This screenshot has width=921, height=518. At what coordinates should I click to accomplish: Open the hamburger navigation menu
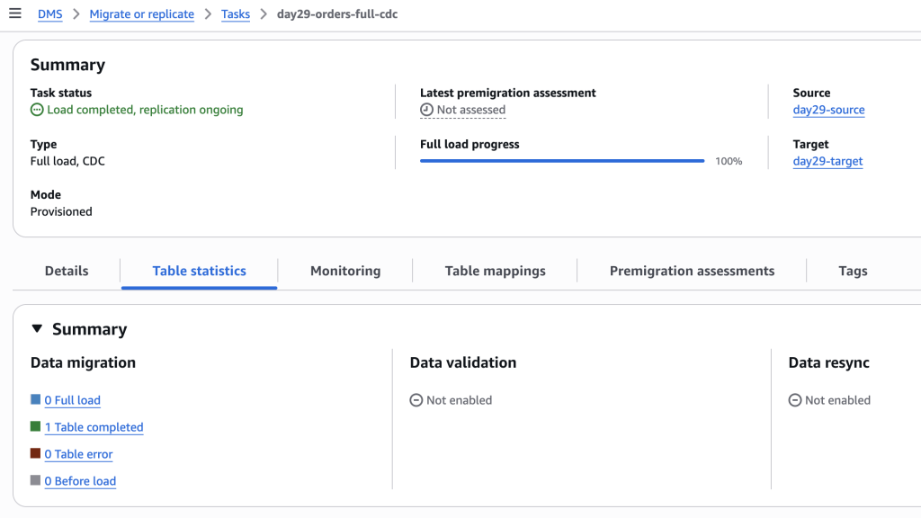point(15,13)
